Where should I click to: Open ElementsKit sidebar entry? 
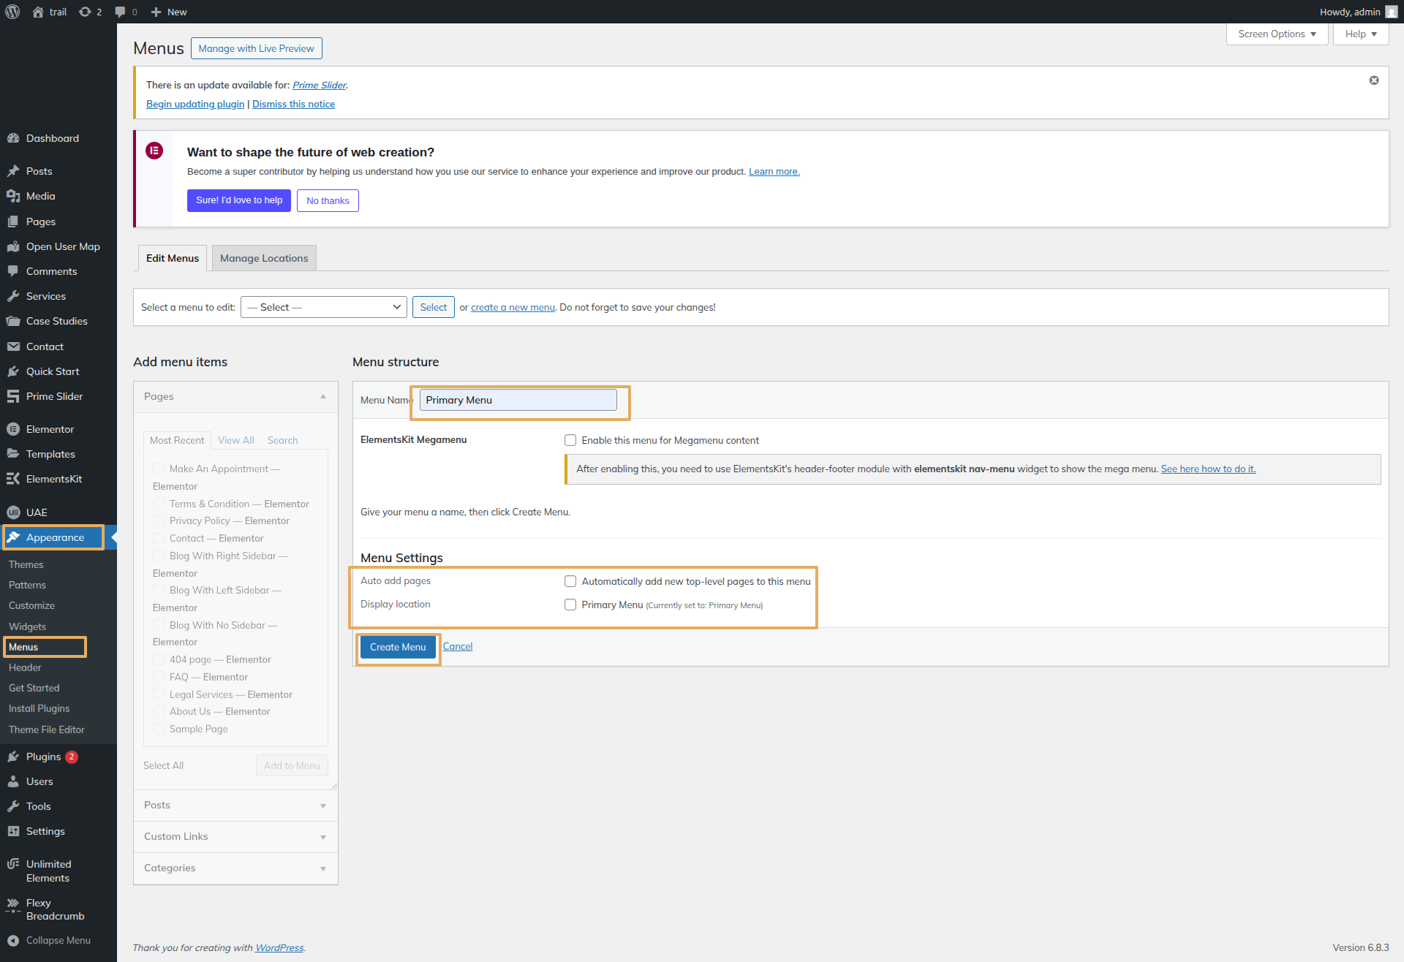click(x=53, y=479)
